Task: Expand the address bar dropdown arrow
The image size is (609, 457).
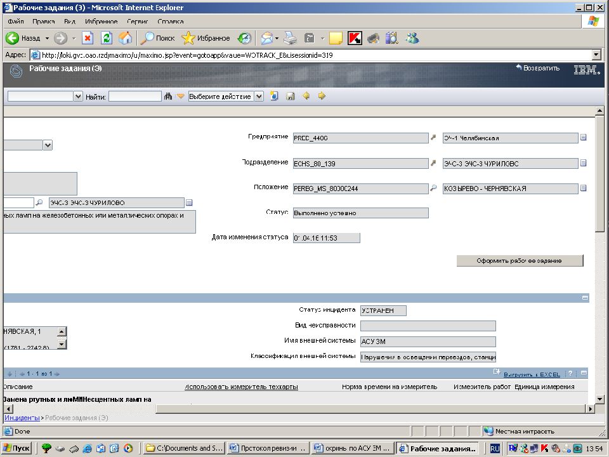Action: tap(597, 55)
